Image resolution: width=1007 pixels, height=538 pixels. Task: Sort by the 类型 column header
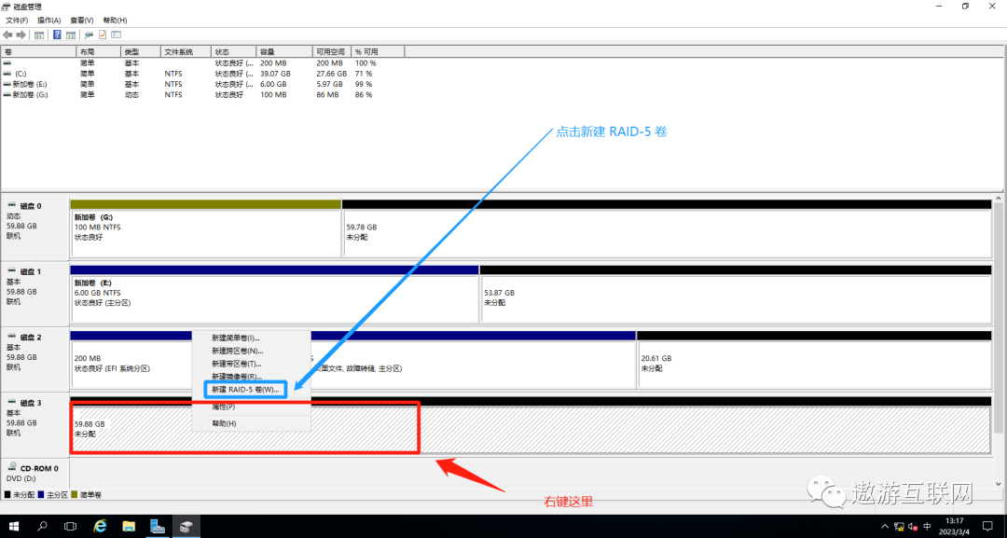pyautogui.click(x=140, y=51)
